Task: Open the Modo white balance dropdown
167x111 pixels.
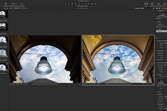Action: tap(166, 43)
